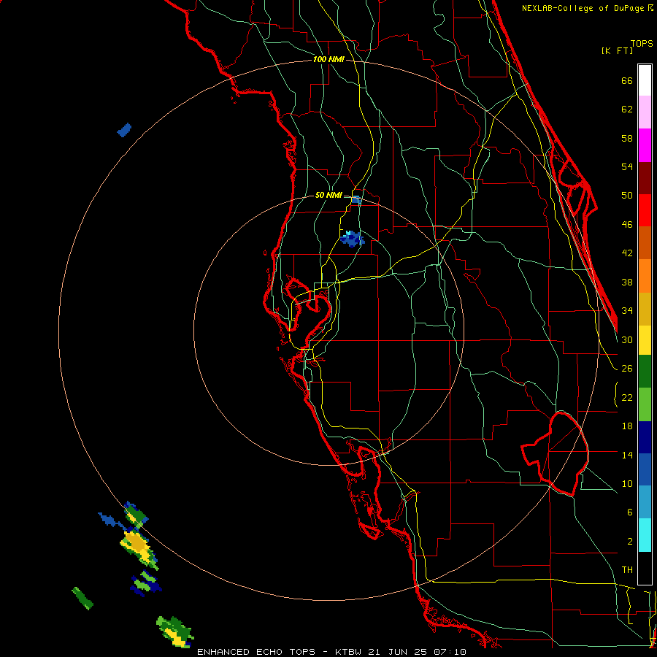Click the "14" legend value
Screen dimensions: 657x657
(627, 455)
